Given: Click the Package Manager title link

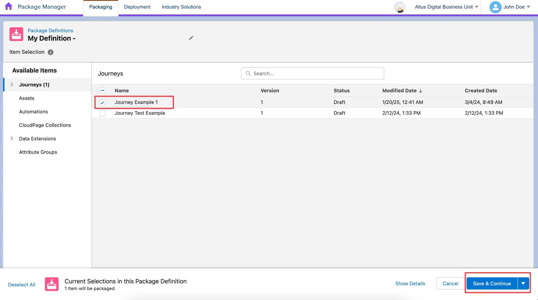Looking at the screenshot, I should tap(42, 7).
